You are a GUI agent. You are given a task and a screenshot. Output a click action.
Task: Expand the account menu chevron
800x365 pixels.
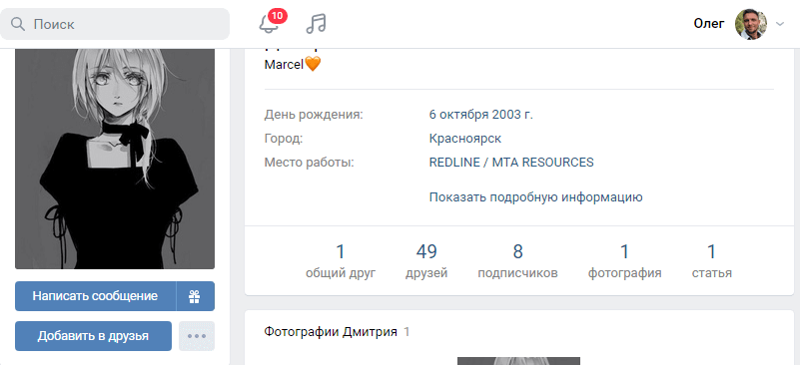tap(779, 24)
